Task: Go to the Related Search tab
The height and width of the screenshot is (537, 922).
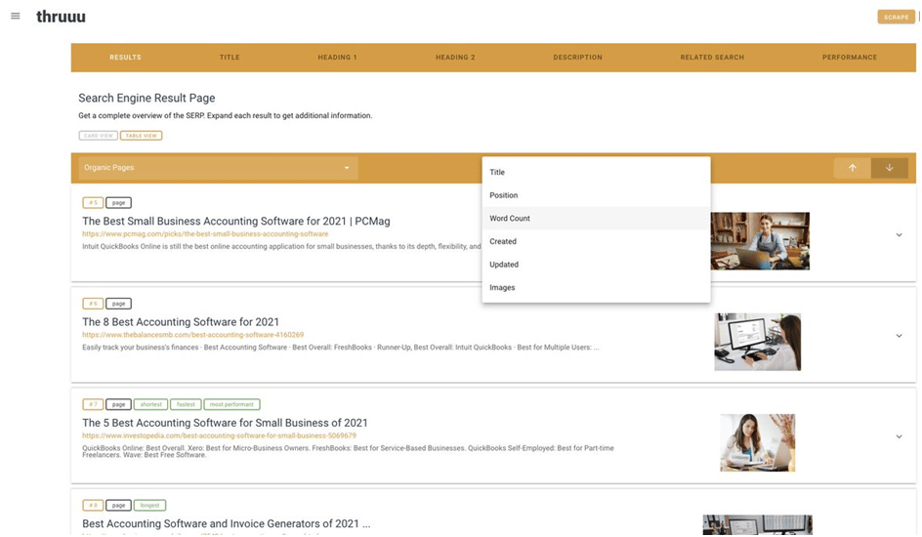Action: [x=712, y=58]
